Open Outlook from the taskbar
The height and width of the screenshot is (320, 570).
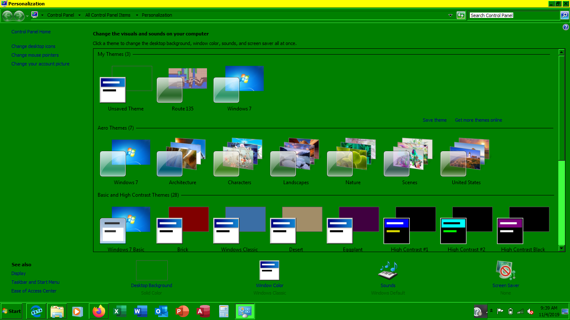coord(161,311)
